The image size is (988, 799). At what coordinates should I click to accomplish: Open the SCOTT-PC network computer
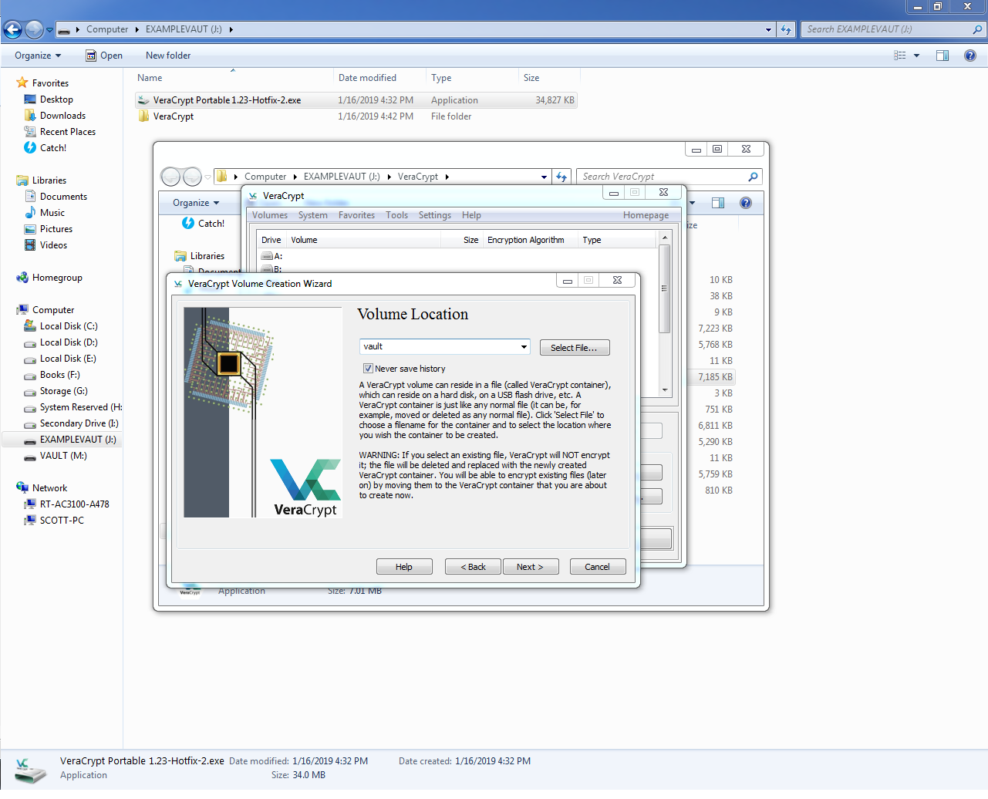62,521
